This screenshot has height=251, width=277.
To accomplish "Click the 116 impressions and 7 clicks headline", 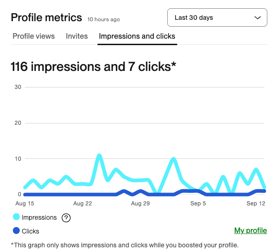I will pyautogui.click(x=93, y=67).
